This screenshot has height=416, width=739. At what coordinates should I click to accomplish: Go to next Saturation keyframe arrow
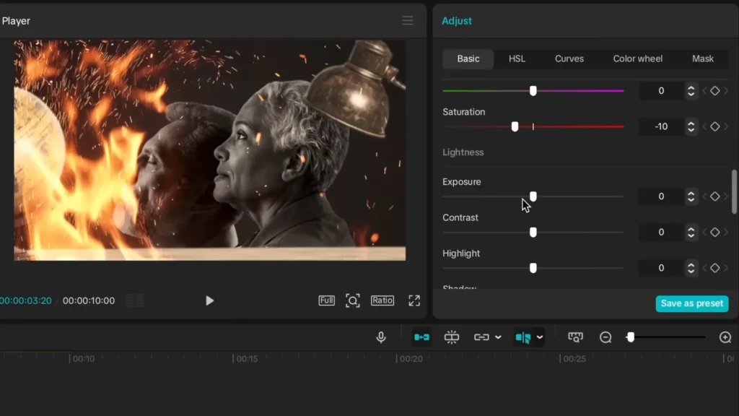click(726, 126)
